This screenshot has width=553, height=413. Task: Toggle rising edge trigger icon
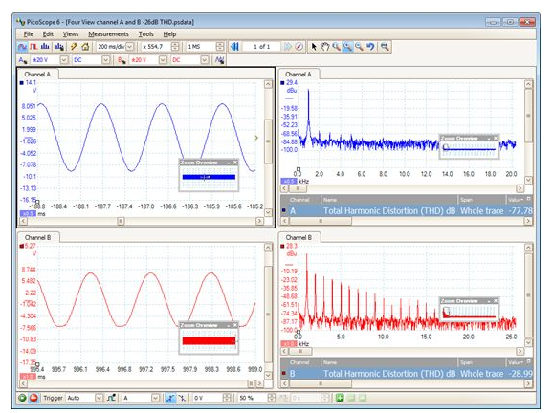(x=170, y=398)
